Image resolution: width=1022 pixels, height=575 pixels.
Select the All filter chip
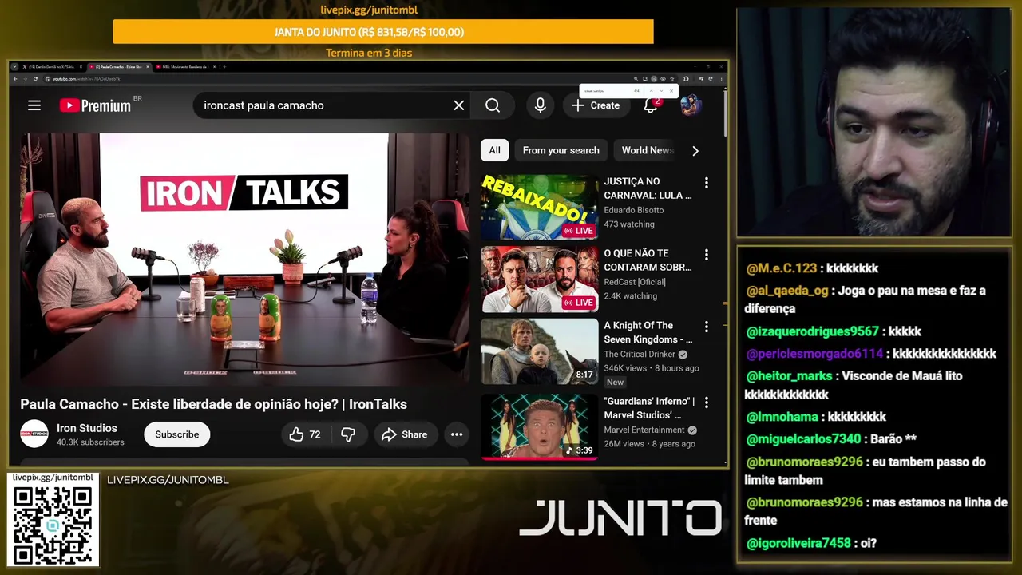[x=494, y=150]
